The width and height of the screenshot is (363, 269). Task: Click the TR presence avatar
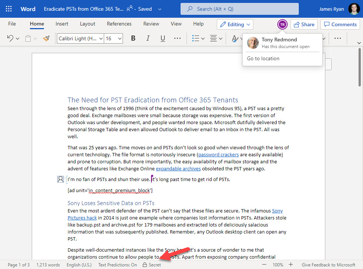[x=282, y=24]
